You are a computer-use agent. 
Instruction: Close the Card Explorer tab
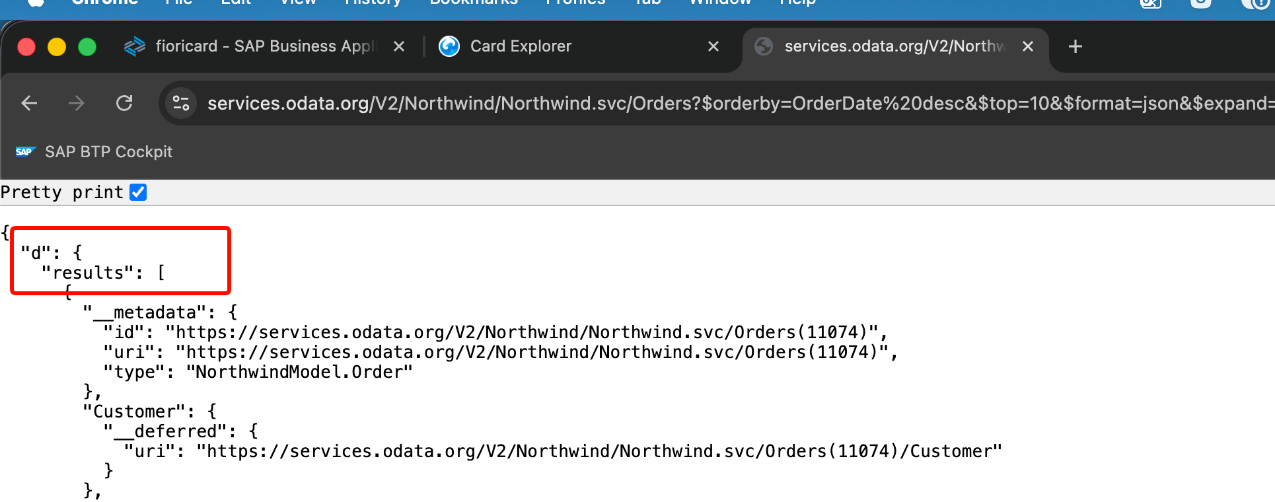tap(713, 46)
